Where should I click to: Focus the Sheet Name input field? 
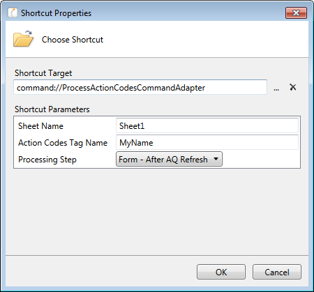pos(207,125)
